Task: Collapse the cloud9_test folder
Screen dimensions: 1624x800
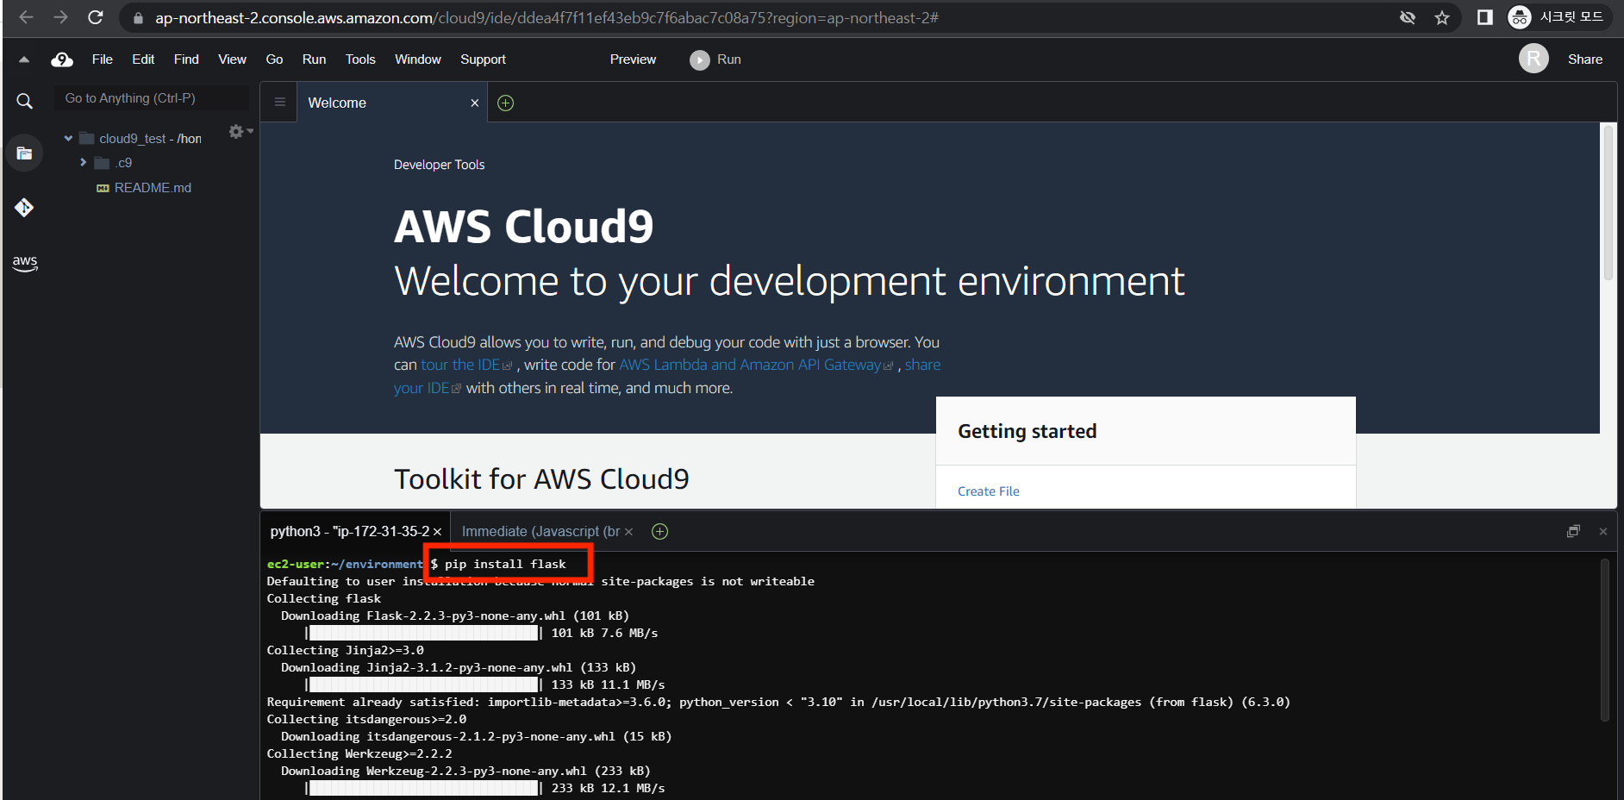Action: click(x=68, y=138)
